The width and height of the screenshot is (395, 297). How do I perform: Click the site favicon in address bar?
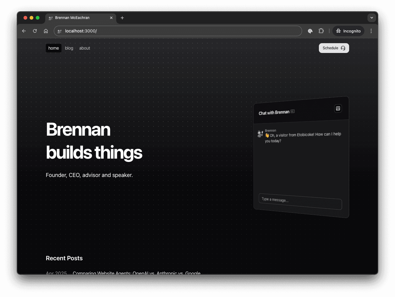coord(60,31)
